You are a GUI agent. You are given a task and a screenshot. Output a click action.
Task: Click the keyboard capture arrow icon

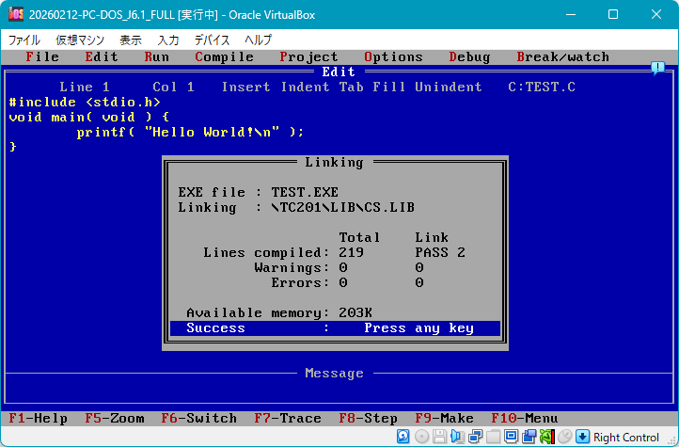(582, 437)
